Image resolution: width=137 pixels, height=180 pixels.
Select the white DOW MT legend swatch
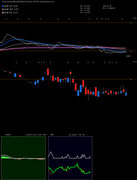point(3,9)
